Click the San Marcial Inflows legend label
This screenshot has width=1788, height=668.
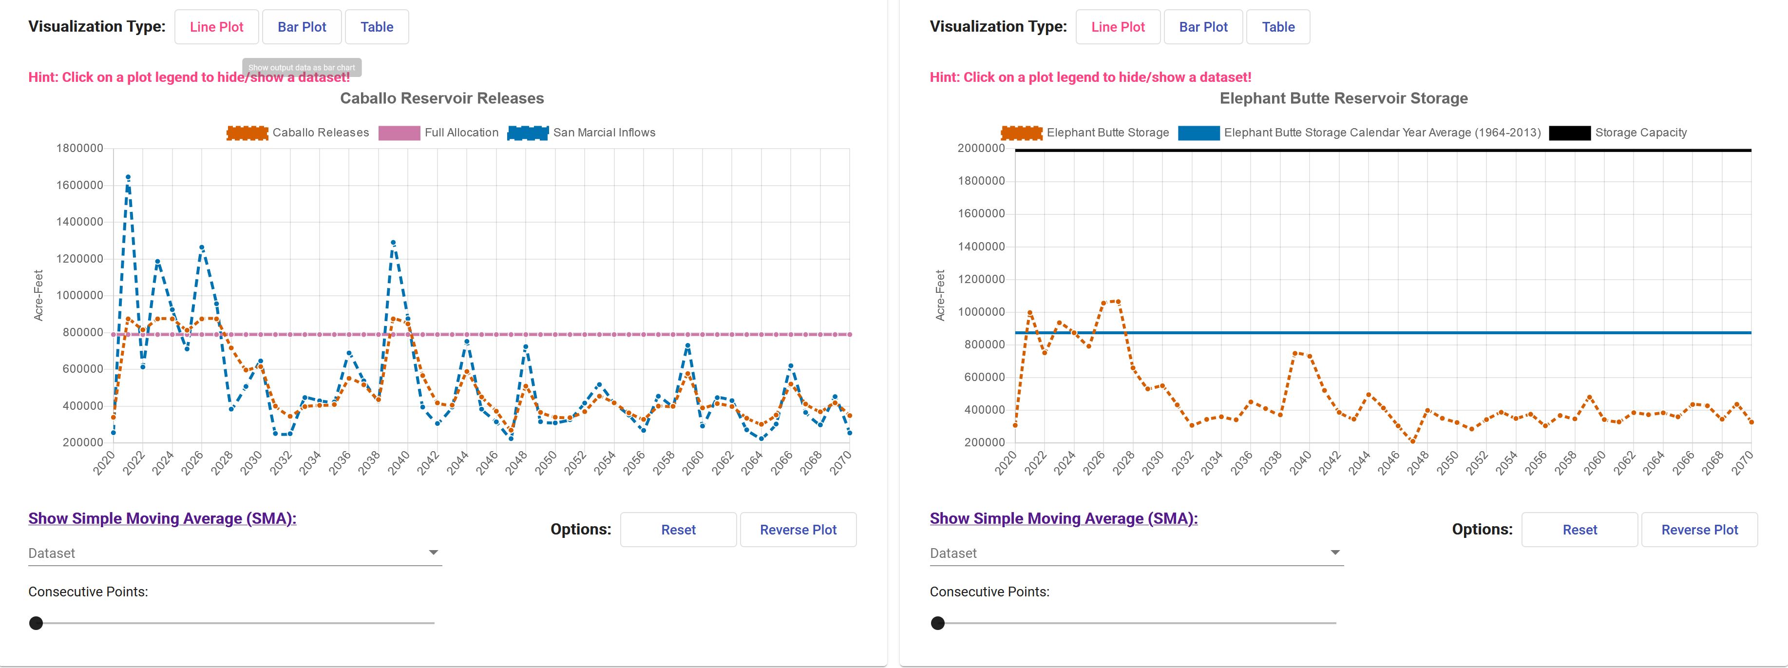pos(605,133)
